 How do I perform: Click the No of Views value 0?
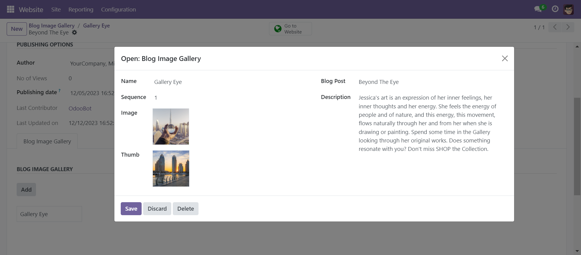(x=70, y=78)
